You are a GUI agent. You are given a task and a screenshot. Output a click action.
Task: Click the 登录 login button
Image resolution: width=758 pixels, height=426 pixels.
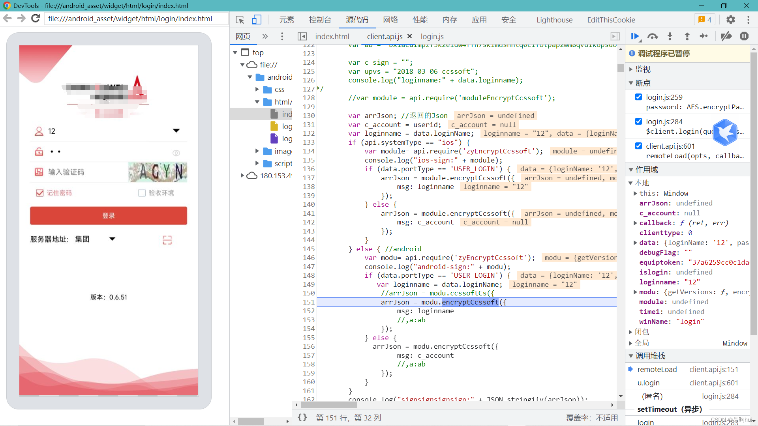[109, 215]
